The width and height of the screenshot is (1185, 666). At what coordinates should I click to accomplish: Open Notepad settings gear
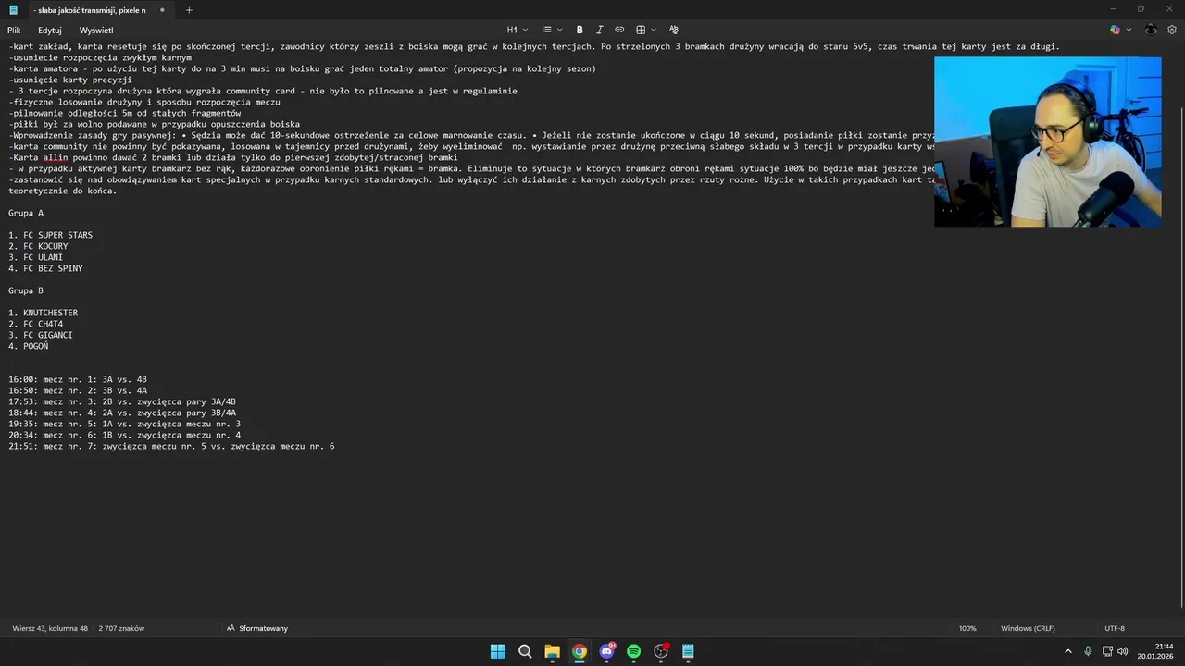[x=1172, y=30]
